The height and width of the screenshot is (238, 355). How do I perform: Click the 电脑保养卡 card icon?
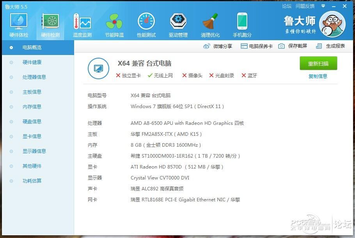pyautogui.click(x=244, y=46)
